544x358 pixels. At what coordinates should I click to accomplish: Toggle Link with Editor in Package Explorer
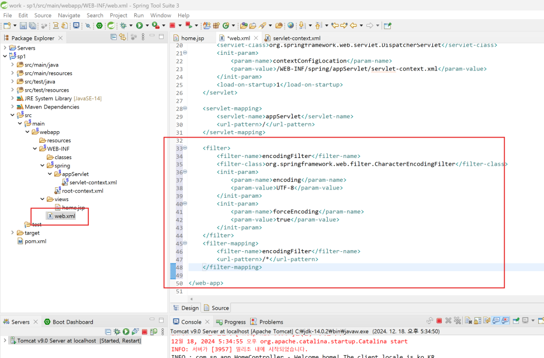click(123, 37)
